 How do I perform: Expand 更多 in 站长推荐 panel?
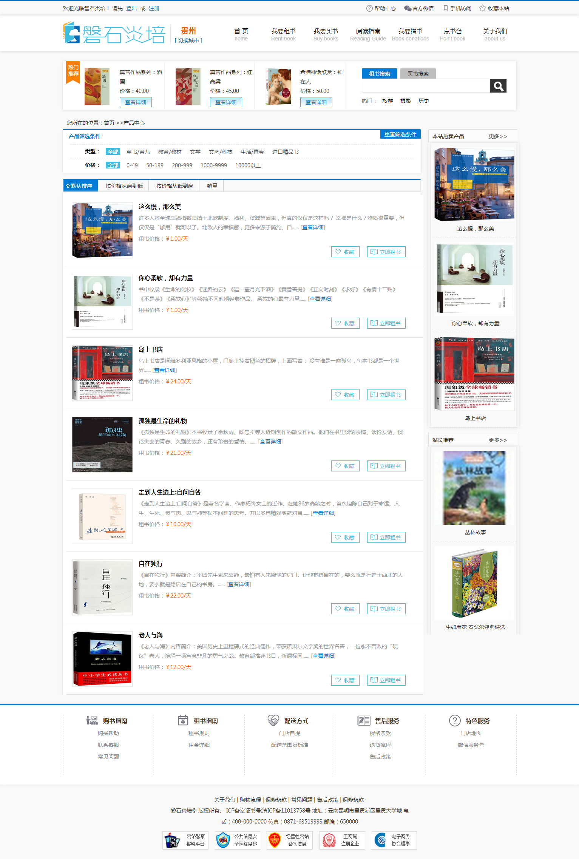[497, 440]
